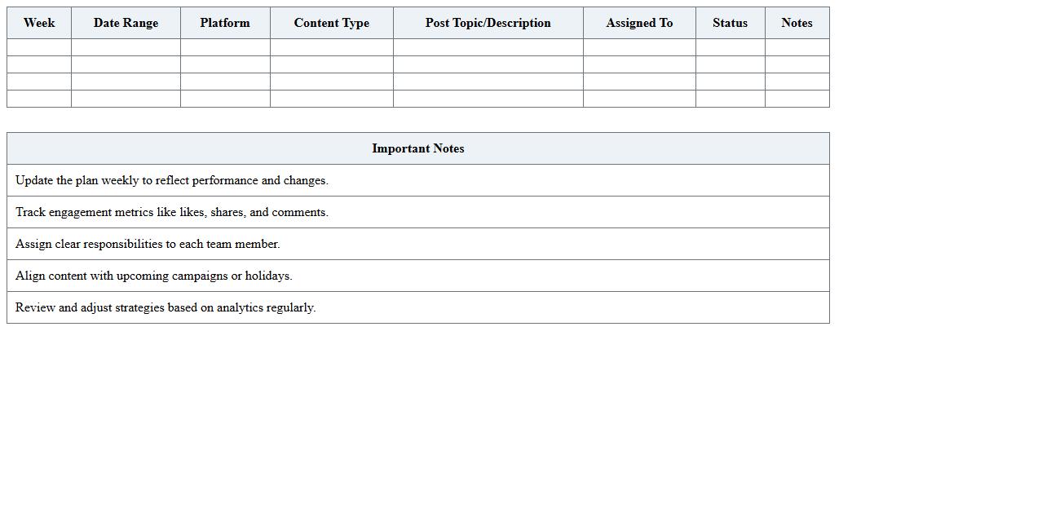Click the Week column header
Image resolution: width=1042 pixels, height=530 pixels.
click(39, 23)
